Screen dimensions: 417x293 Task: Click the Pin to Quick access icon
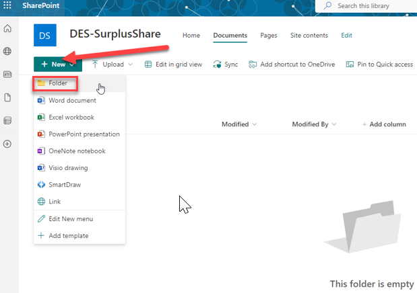tap(350, 65)
